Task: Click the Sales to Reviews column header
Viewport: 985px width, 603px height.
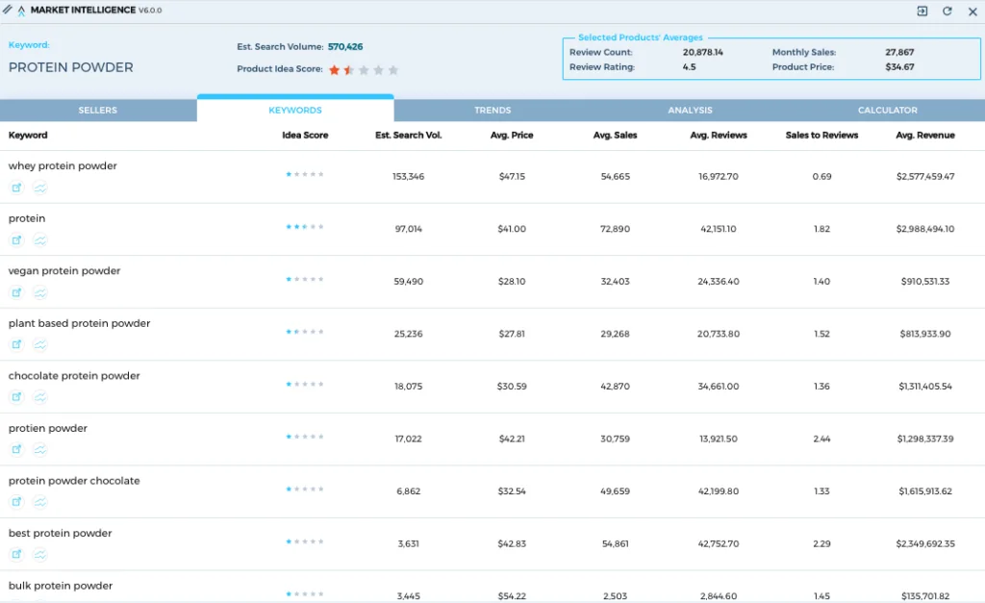Action: click(x=821, y=136)
